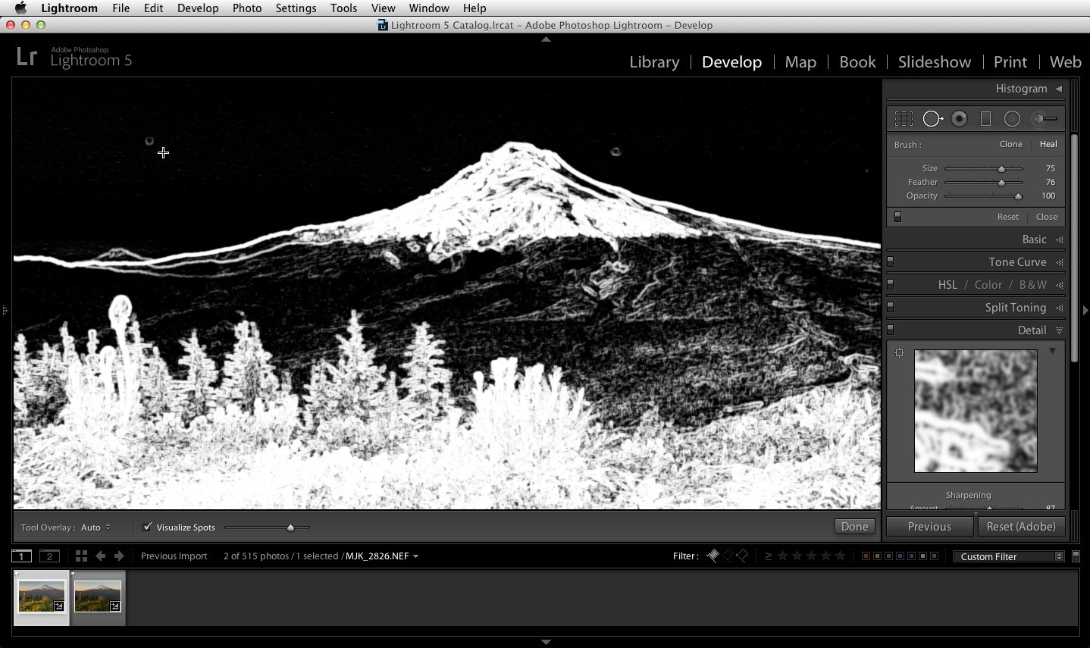The width and height of the screenshot is (1090, 648).
Task: Click the detail target picker icon
Action: (899, 353)
